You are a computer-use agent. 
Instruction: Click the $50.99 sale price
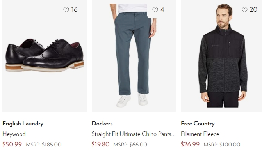pos(12,144)
